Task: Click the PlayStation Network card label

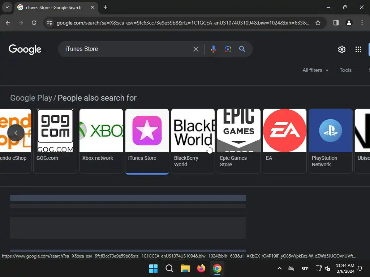Action: [x=324, y=161]
